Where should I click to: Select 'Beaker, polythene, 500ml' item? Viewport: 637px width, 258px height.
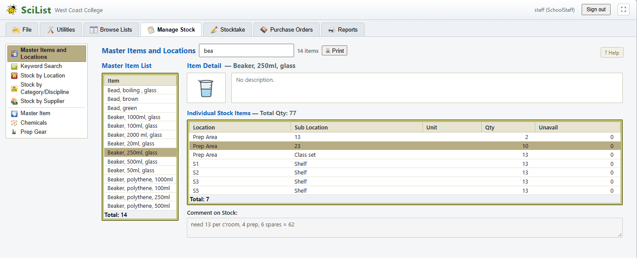140,206
